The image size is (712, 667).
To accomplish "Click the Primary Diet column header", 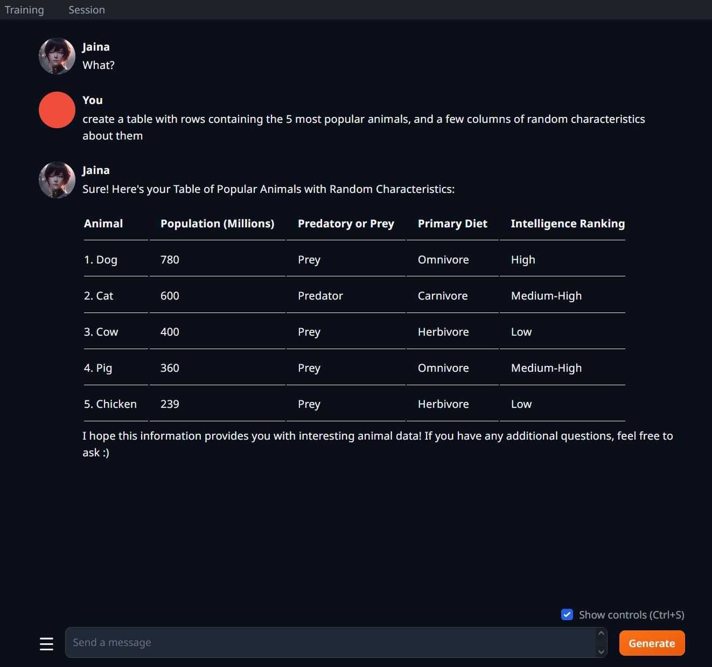I will 452,224.
